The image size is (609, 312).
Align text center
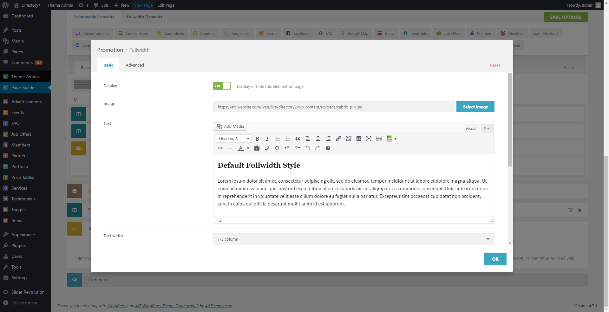(318, 139)
